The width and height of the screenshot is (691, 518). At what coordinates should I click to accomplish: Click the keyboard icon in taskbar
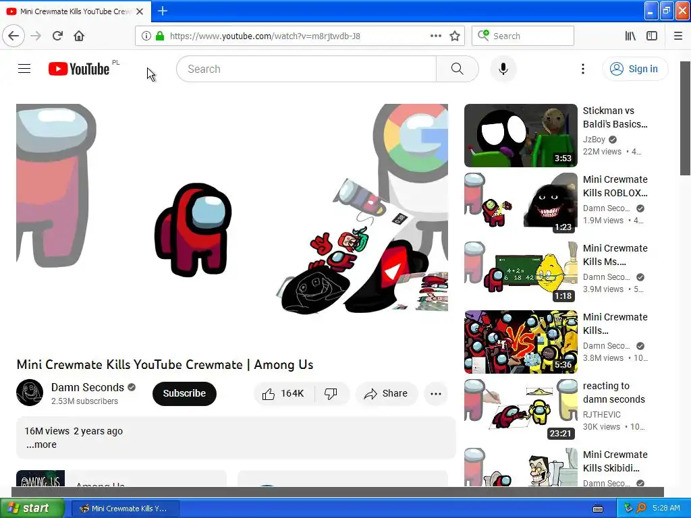[x=598, y=509]
